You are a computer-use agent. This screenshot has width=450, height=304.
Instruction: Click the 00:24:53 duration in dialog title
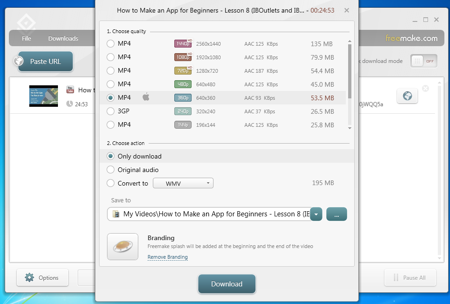point(322,10)
